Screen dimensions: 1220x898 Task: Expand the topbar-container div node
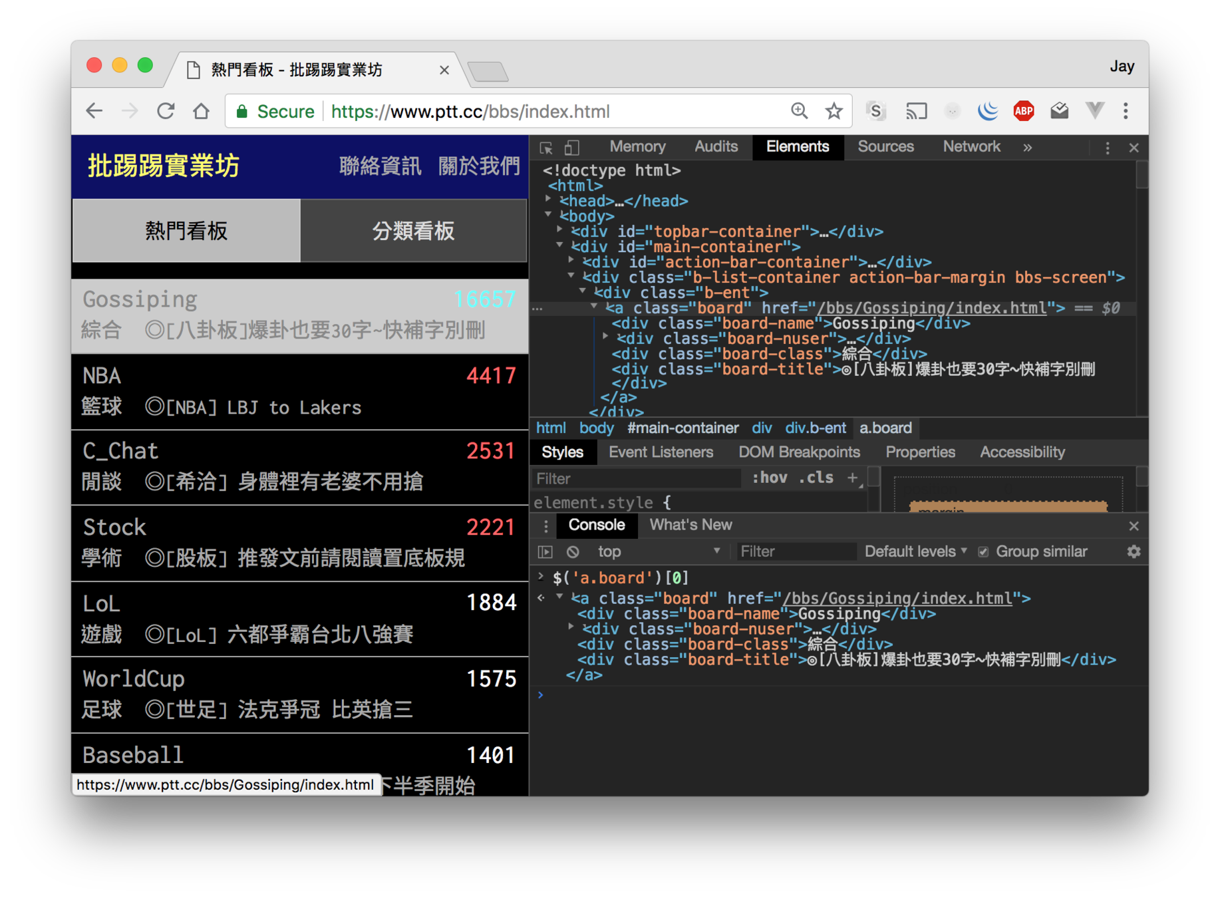(559, 229)
